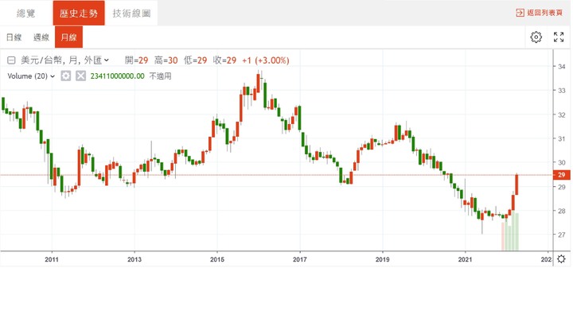
Task: Click return-to-list arrow icon
Action: (x=520, y=14)
